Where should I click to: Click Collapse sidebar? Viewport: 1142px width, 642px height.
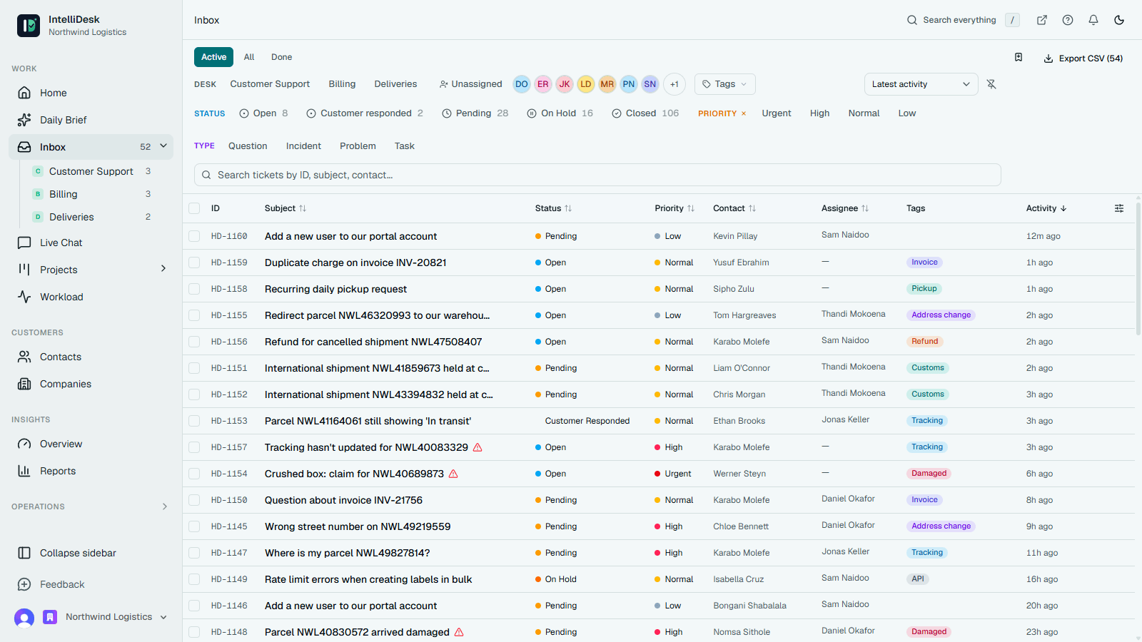click(x=91, y=553)
